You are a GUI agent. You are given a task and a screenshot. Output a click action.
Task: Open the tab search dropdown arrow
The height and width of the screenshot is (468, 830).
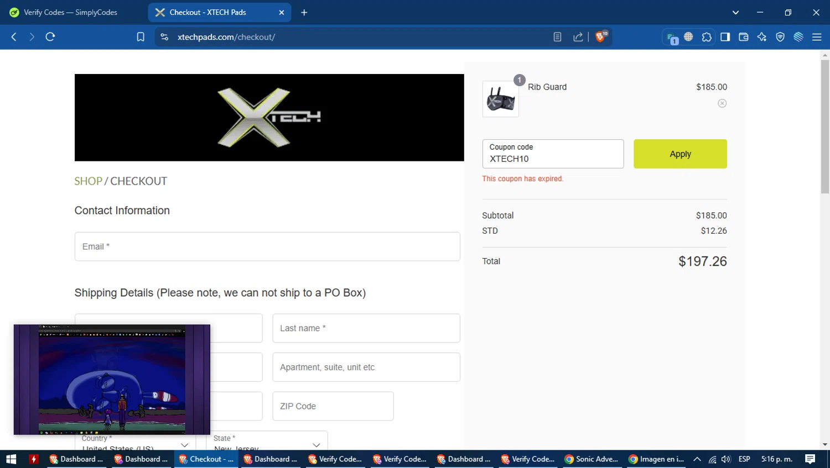point(735,12)
